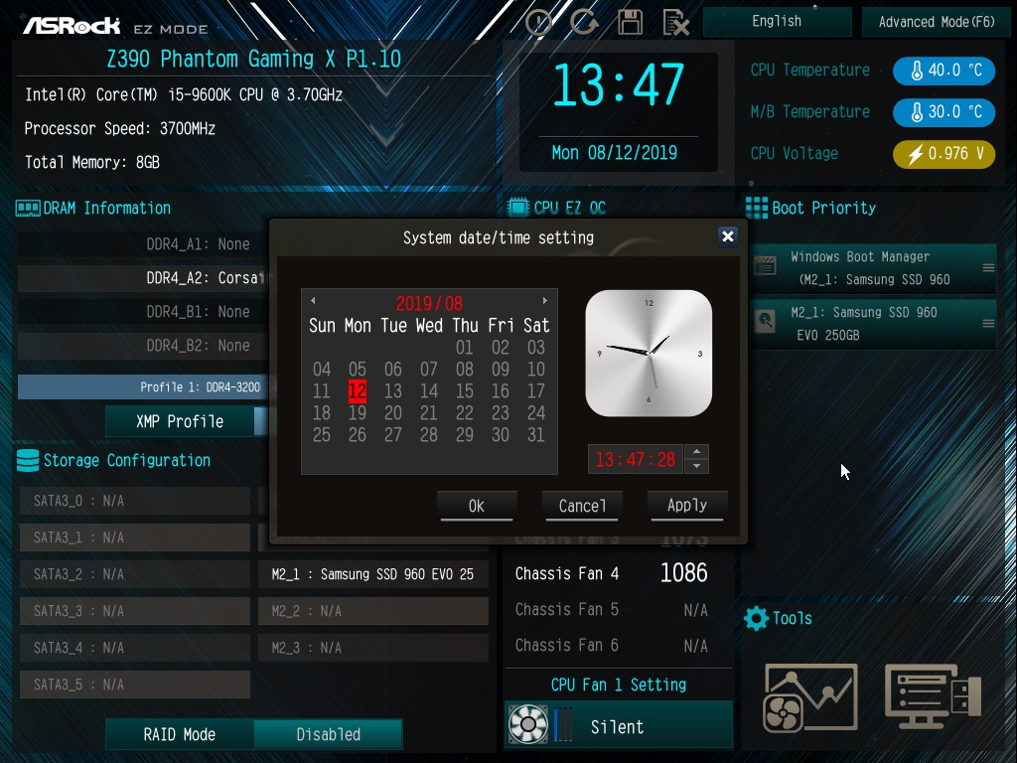Click the Storage Configuration disk icon
1017x763 pixels.
(x=28, y=461)
